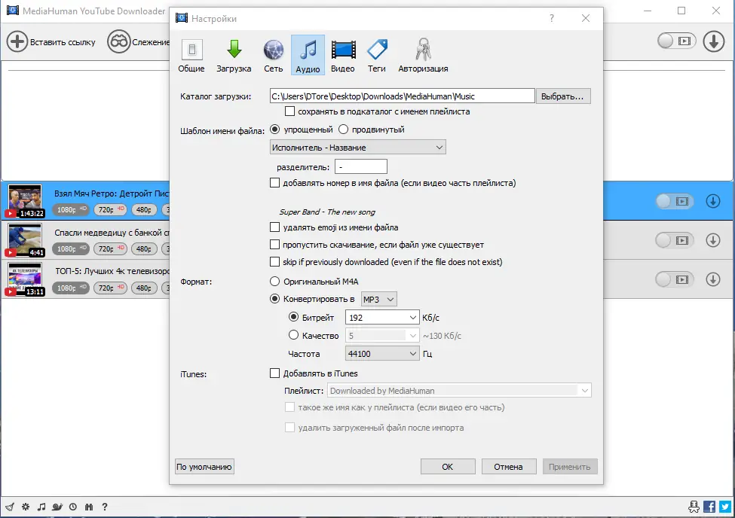Enable удалять emoji из имени файла
The image size is (735, 518).
(274, 227)
